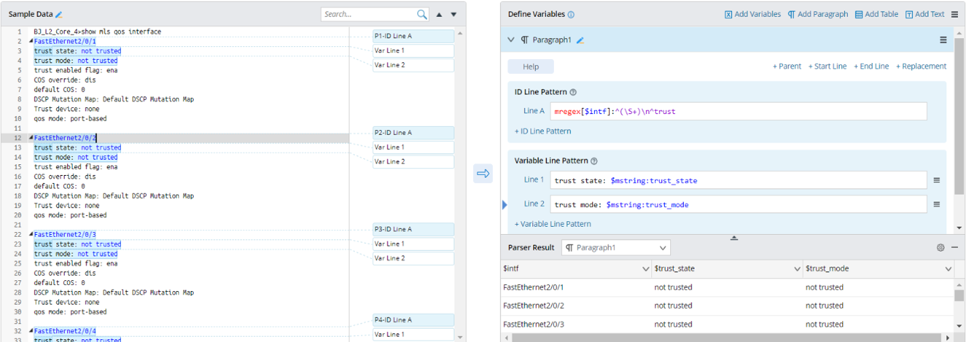
Task: Collapse the Paragraph1 section chevron
Action: click(x=511, y=40)
